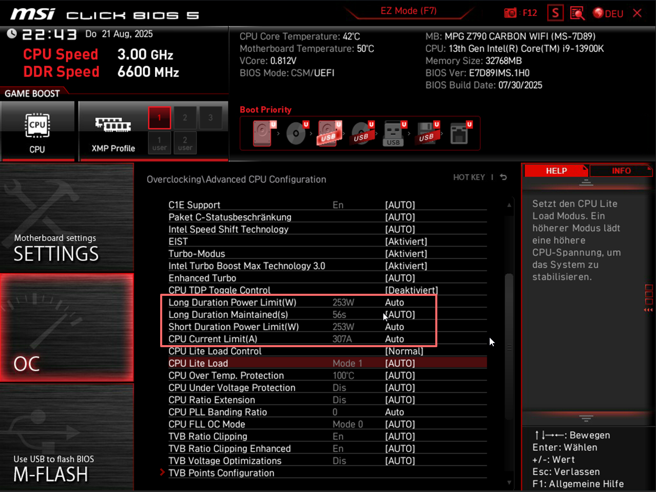The width and height of the screenshot is (656, 492).
Task: Click the date Do 21 Aug, 2025
Action: [x=119, y=34]
